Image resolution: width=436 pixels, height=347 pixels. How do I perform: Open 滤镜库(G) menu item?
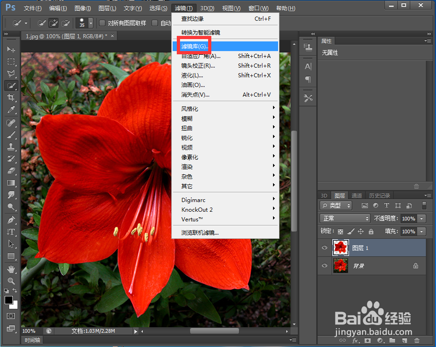[225, 46]
